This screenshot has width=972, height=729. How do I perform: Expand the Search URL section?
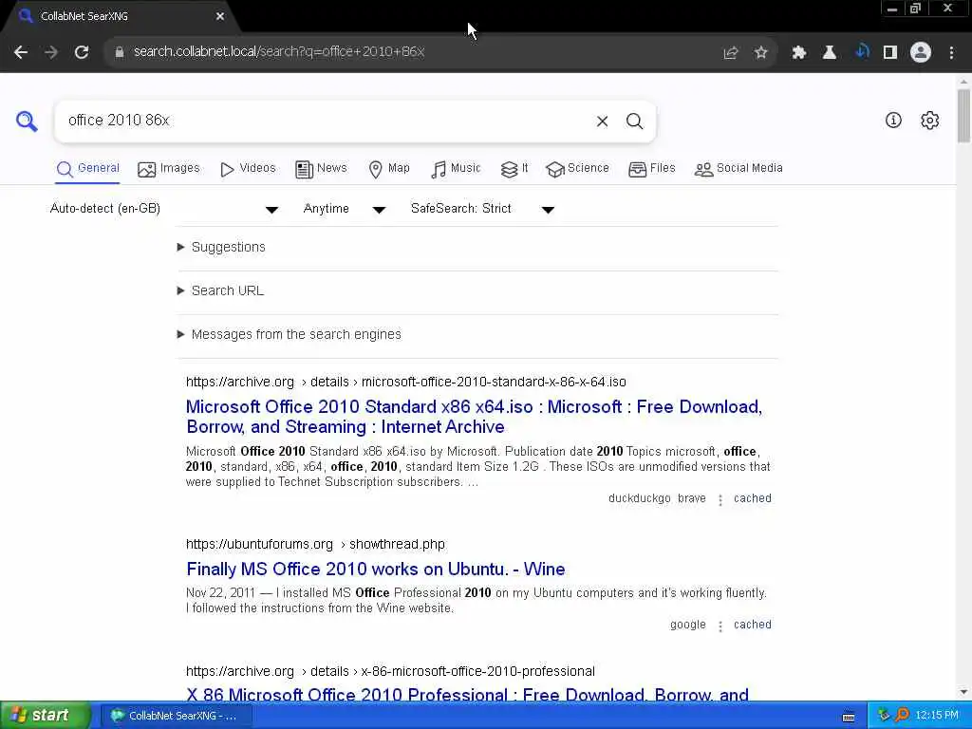[x=220, y=290]
